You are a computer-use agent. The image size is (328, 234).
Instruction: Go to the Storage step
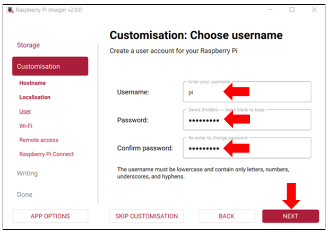click(x=28, y=45)
